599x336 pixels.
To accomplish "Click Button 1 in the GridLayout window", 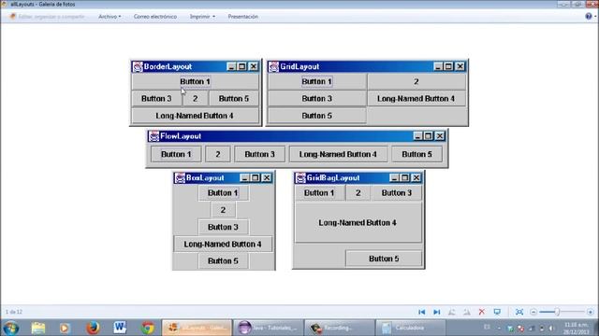I will coord(316,81).
